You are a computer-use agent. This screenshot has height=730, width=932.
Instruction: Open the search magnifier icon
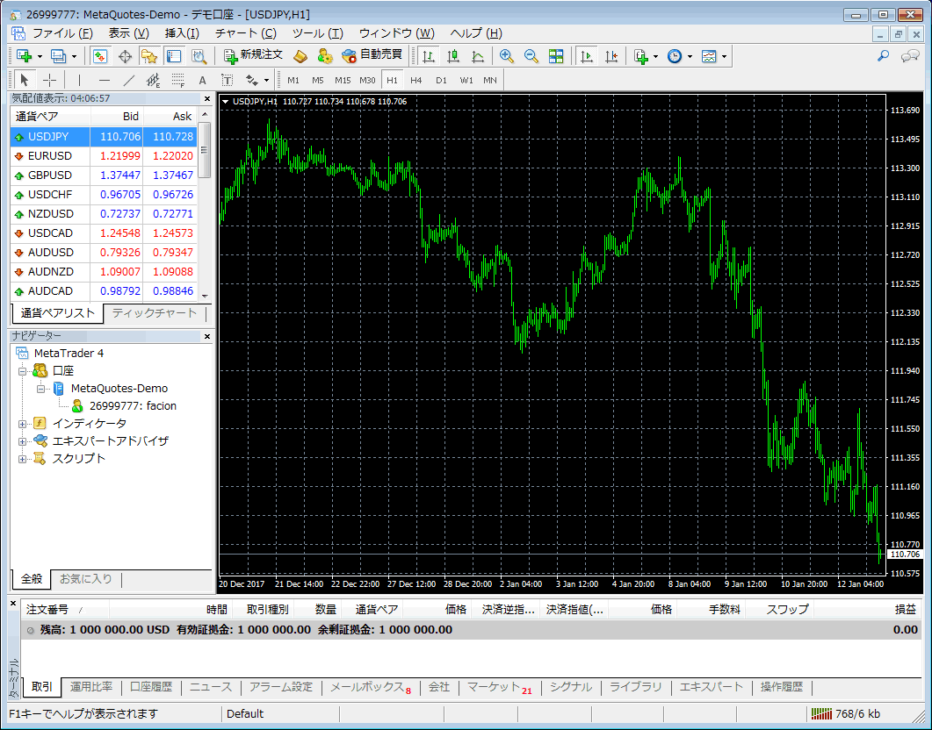point(884,56)
